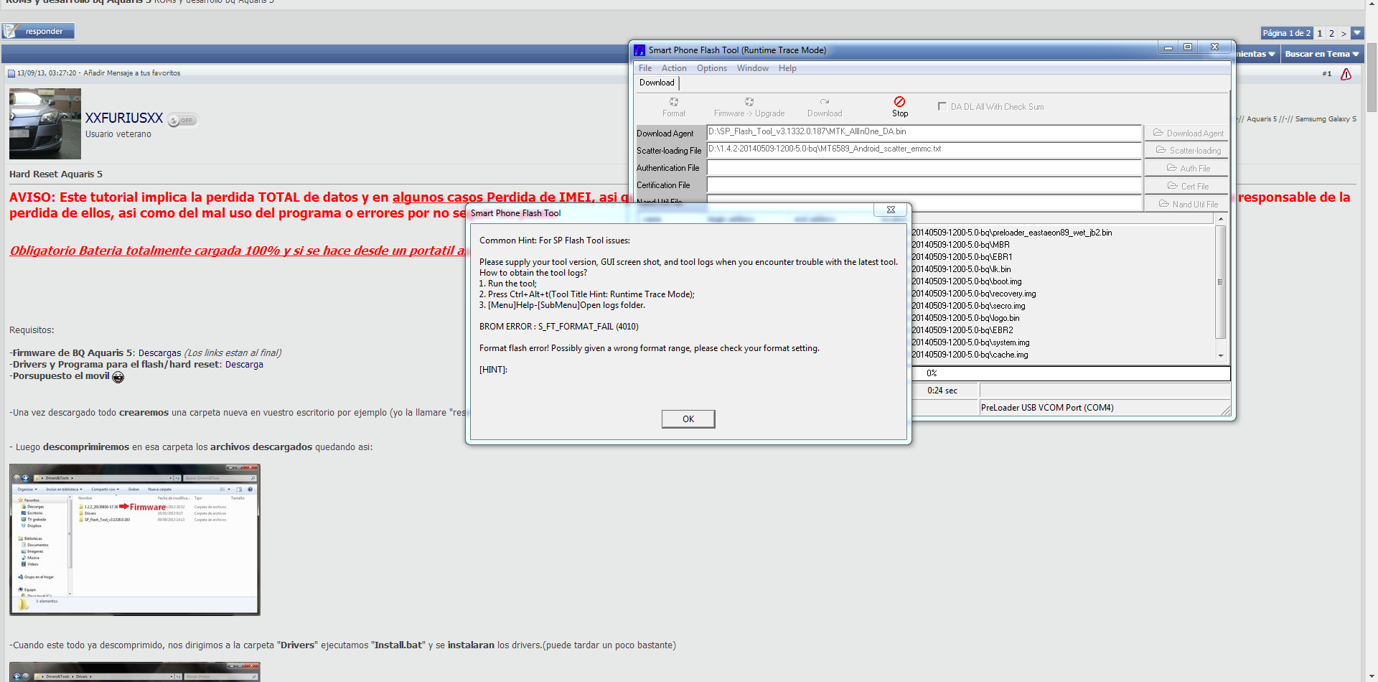This screenshot has height=682, width=1378.
Task: Enable DA DL All With Check Sum
Action: 942,106
